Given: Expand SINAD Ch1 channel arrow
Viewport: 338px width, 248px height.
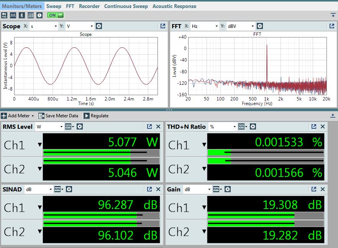Looking at the screenshot, I should coord(40,207).
